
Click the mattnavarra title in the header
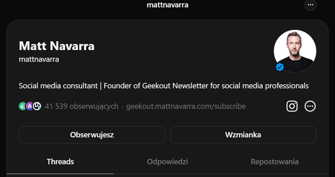click(167, 5)
